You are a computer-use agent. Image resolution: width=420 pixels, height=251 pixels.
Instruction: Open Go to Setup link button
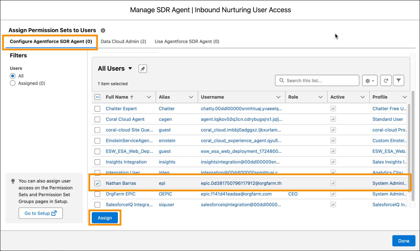point(41,213)
